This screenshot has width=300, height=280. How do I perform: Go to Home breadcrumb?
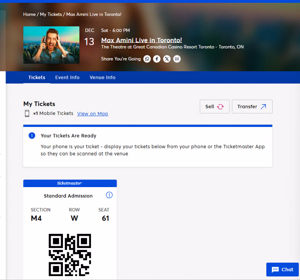coord(29,14)
